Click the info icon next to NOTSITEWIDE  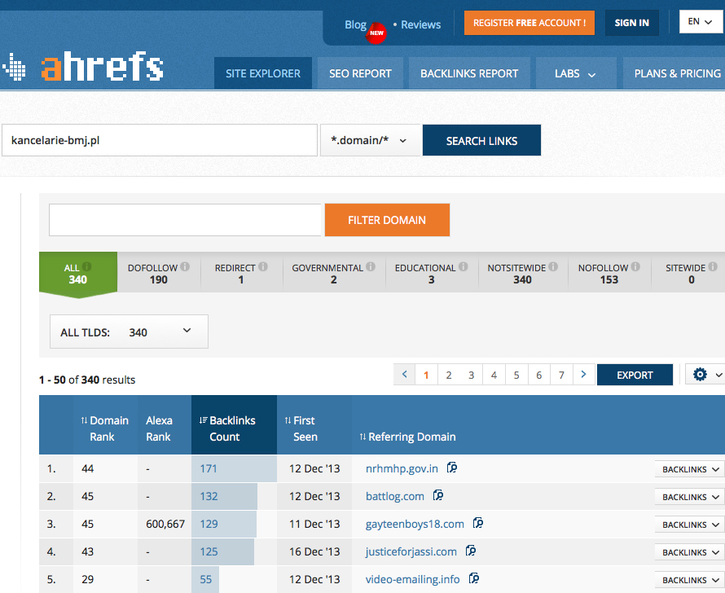(553, 266)
